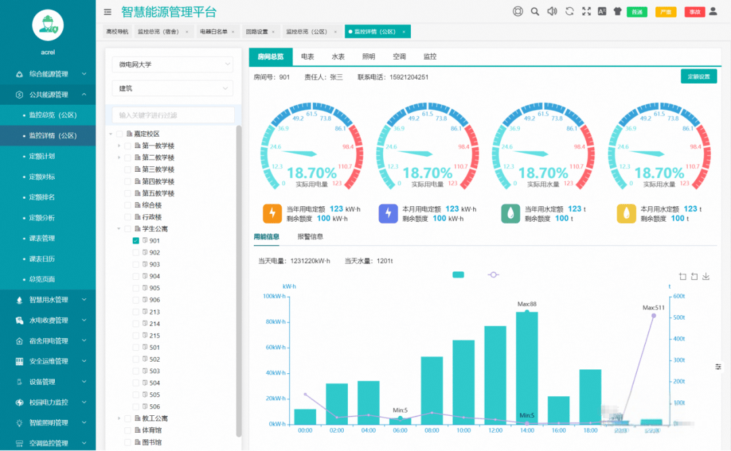Toggle the teal bar series legend swatch
The width and height of the screenshot is (731, 451).
pyautogui.click(x=458, y=275)
